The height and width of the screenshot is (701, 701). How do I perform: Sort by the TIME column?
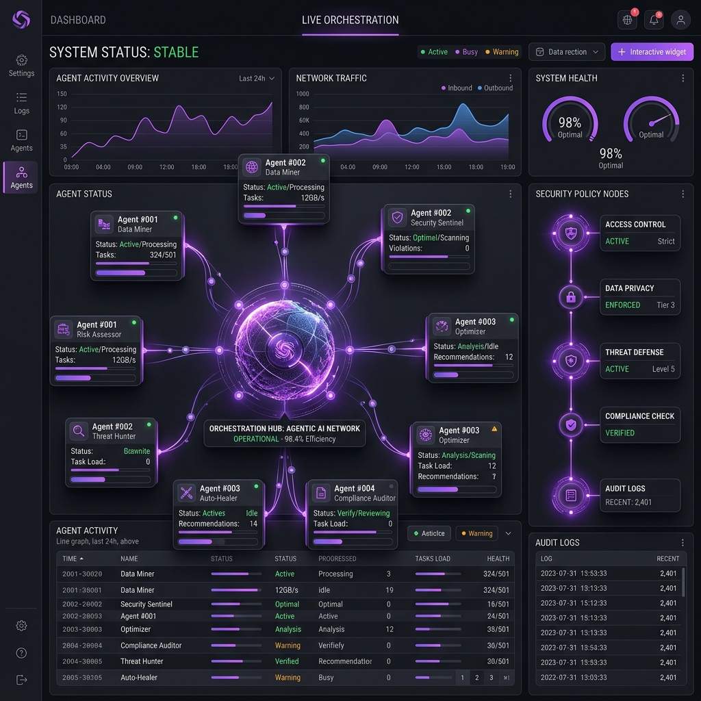[73, 559]
